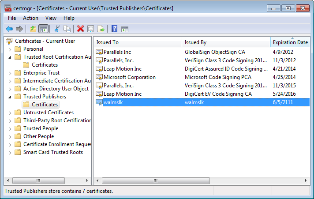Image resolution: width=314 pixels, height=199 pixels.
Task: Click the Cut scissors icon
Action: point(57,29)
